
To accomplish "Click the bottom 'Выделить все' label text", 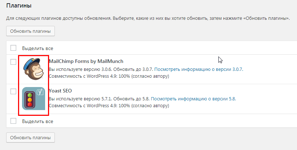I will coord(38,121).
